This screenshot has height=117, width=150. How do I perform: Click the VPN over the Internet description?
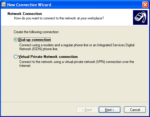(77, 64)
